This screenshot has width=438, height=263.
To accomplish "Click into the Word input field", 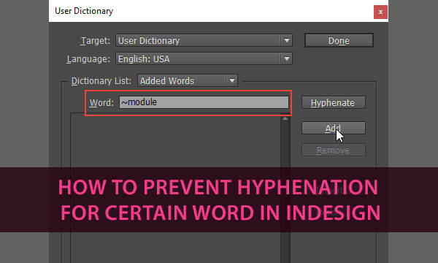I will click(x=204, y=102).
